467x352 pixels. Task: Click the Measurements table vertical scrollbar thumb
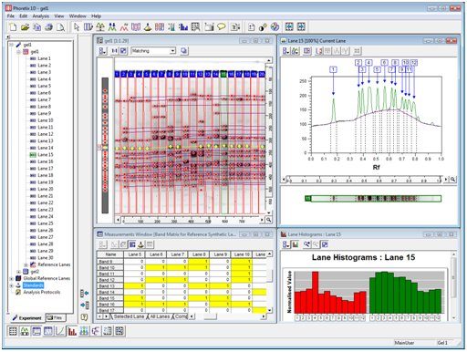269,276
